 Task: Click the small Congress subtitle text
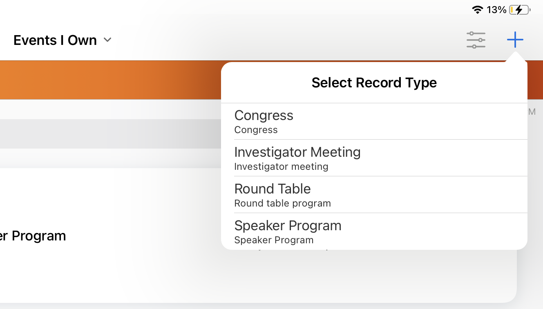(x=256, y=130)
